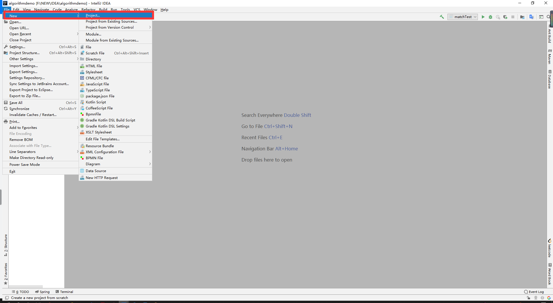Open the Help menu
Screen dimensions: 553x303
(x=164, y=9)
